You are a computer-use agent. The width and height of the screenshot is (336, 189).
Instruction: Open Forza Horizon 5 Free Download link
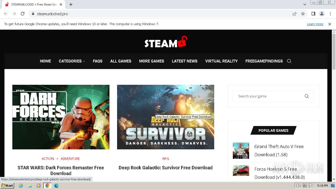click(280, 173)
